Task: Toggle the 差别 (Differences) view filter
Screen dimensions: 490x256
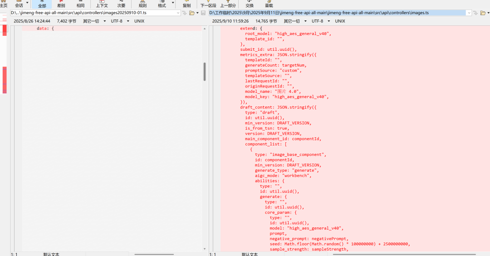Action: point(61,5)
